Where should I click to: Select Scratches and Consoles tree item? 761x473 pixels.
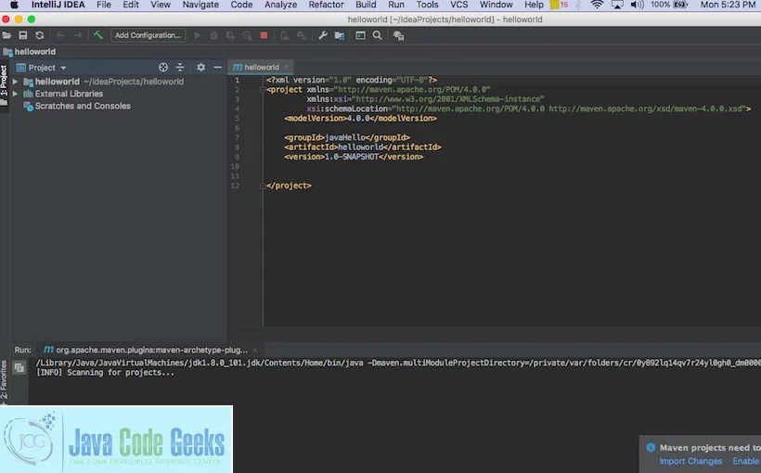[83, 106]
